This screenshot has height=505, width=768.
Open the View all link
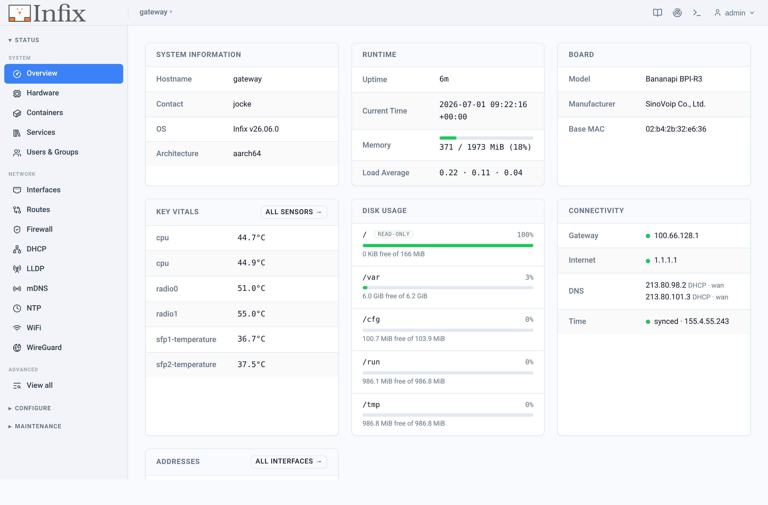[63, 385]
